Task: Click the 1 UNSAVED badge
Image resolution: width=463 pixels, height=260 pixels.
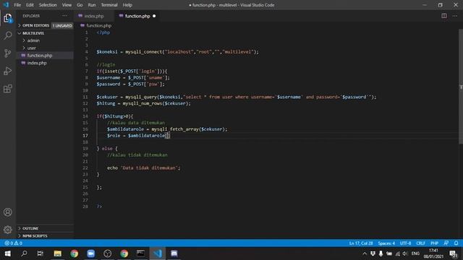Action: coord(62,26)
